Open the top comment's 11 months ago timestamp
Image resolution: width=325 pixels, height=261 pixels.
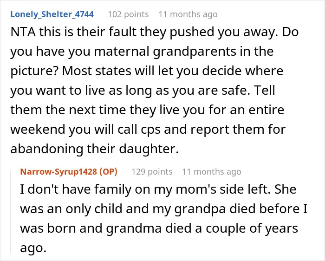point(188,14)
